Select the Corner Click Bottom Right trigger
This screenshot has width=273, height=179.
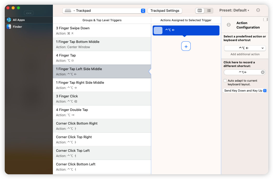point(102,126)
